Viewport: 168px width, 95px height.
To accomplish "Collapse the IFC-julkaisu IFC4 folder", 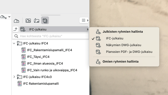I will pyautogui.click(x=14, y=43).
